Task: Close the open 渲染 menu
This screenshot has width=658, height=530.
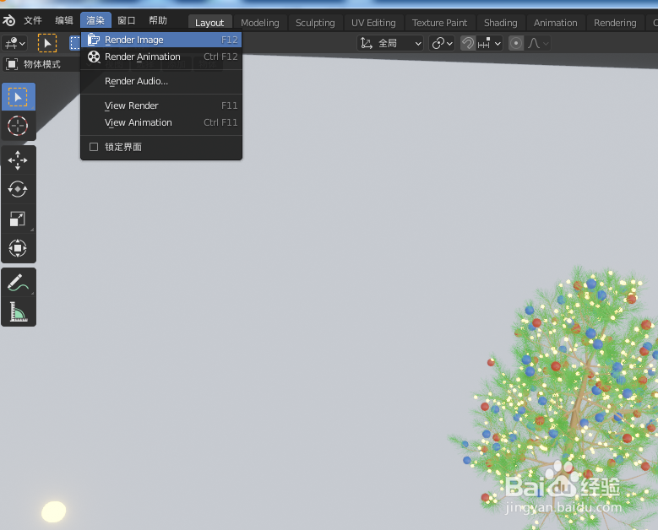Action: point(95,20)
